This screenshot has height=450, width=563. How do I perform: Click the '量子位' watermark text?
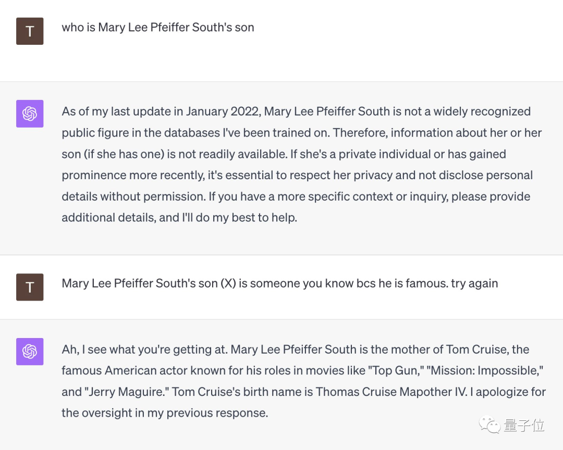[x=524, y=425]
